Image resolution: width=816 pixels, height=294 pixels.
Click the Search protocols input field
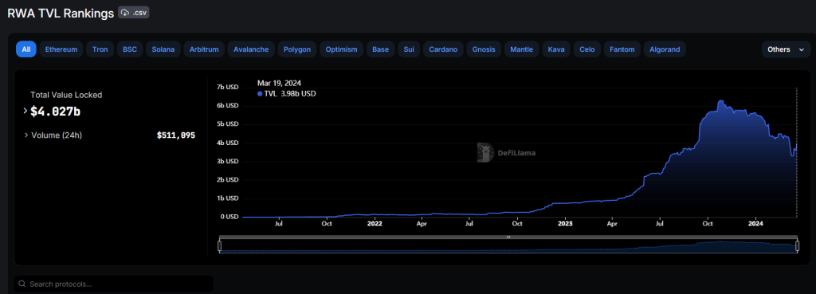click(x=113, y=284)
